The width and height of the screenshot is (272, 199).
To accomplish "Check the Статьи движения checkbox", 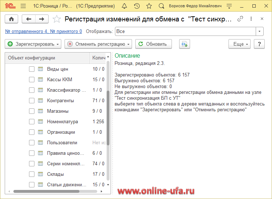I will [32, 185].
